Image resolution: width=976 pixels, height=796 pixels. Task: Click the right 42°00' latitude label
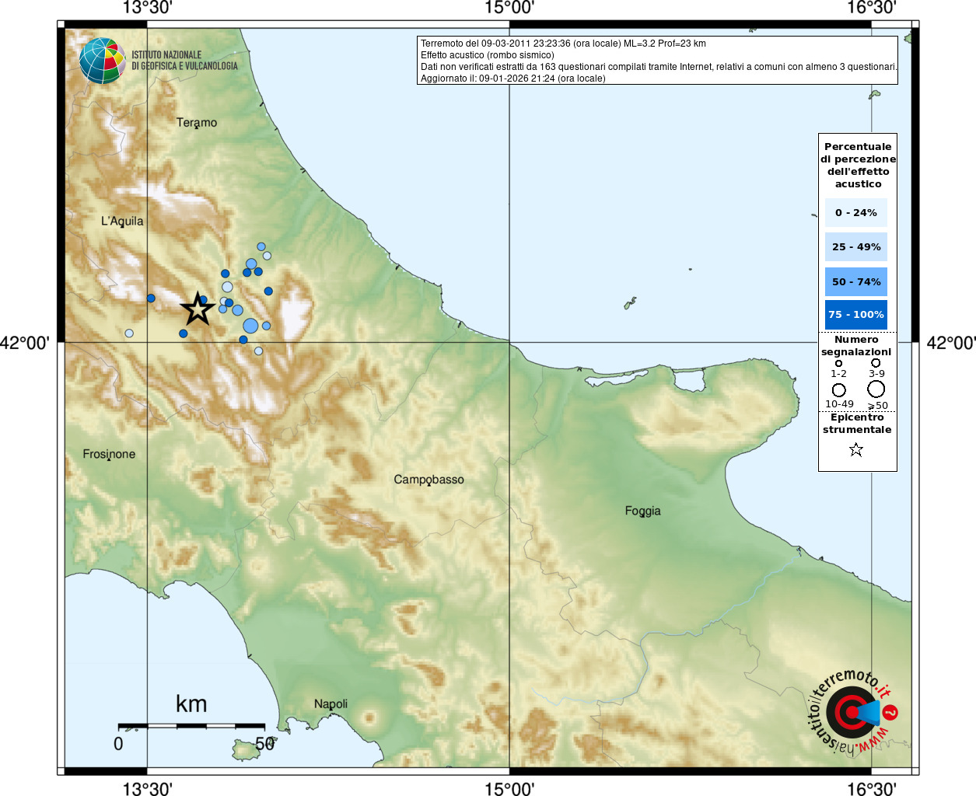[x=951, y=343]
